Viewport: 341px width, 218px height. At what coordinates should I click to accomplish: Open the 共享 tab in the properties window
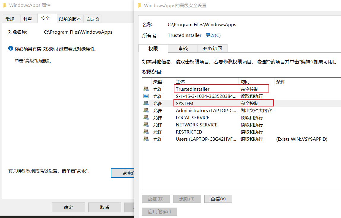coord(29,19)
